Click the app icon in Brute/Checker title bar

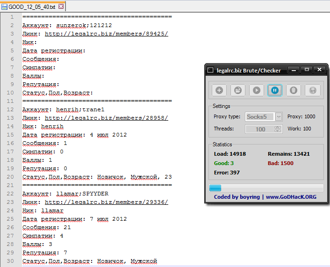(x=211, y=70)
